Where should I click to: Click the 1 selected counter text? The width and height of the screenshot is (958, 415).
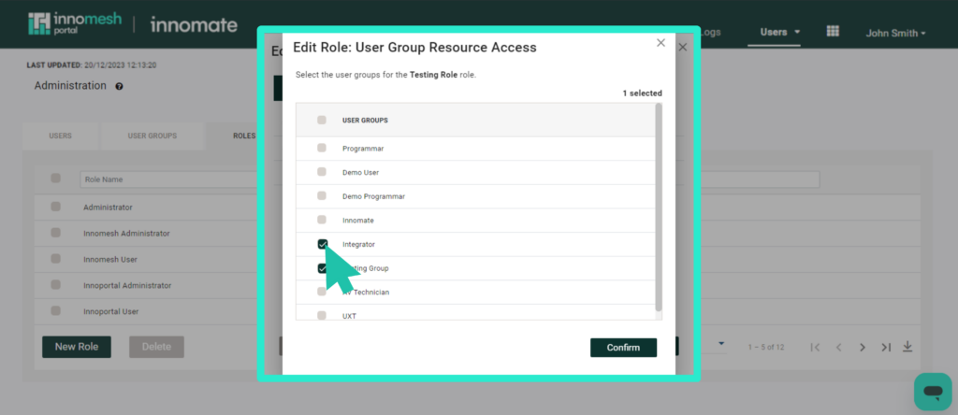click(x=642, y=93)
